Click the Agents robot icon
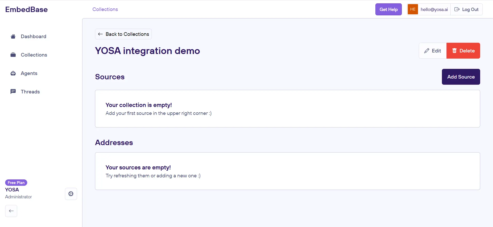 (13, 73)
